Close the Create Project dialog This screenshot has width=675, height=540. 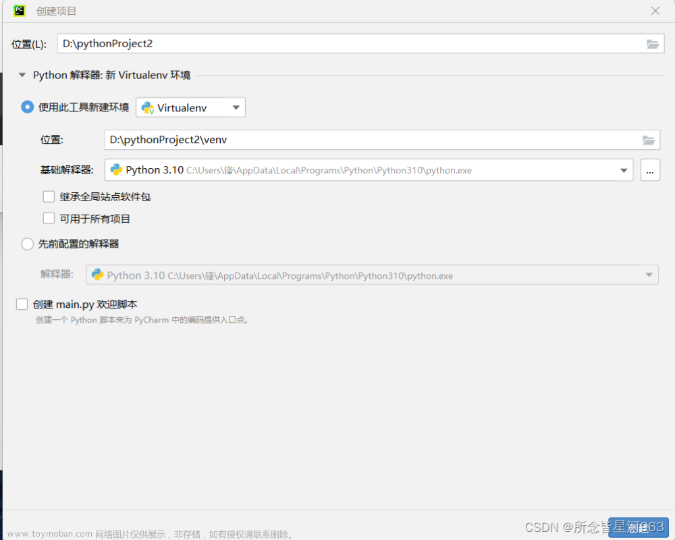(x=655, y=11)
